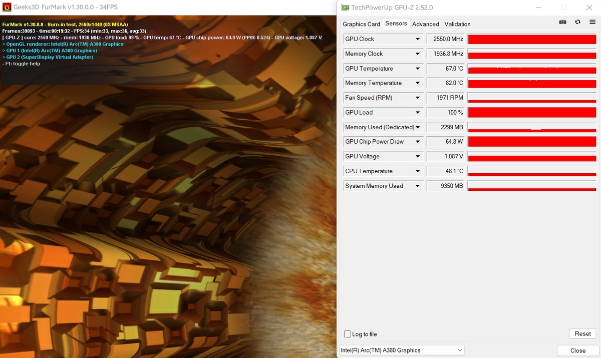The image size is (601, 358).
Task: Switch to the Graphics Card tab
Action: coord(361,24)
